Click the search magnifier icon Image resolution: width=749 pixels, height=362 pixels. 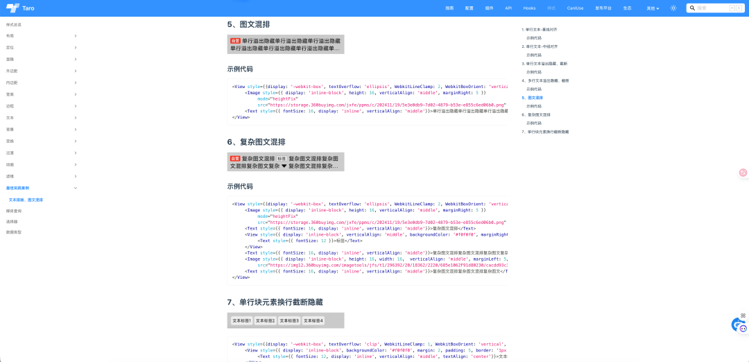pos(691,8)
